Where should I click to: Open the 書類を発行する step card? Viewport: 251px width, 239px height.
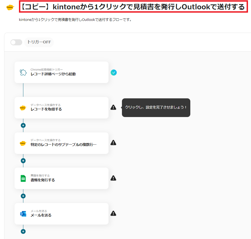[x=62, y=178]
